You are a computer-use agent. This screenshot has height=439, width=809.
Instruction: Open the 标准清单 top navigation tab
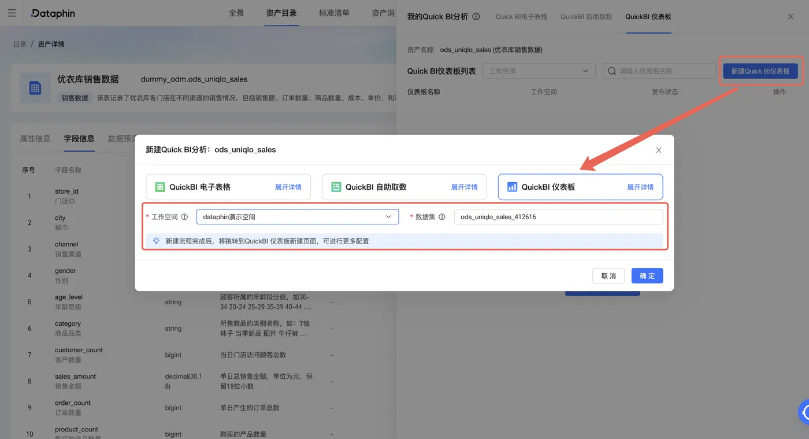[x=334, y=13]
